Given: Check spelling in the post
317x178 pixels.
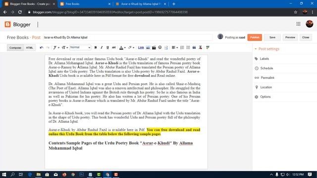Looking at the screenshot, I should click(x=208, y=47).
